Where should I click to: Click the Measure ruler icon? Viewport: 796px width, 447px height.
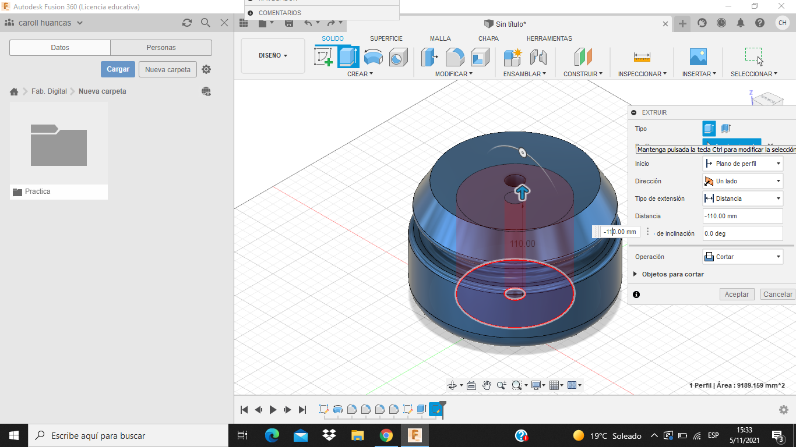[642, 57]
